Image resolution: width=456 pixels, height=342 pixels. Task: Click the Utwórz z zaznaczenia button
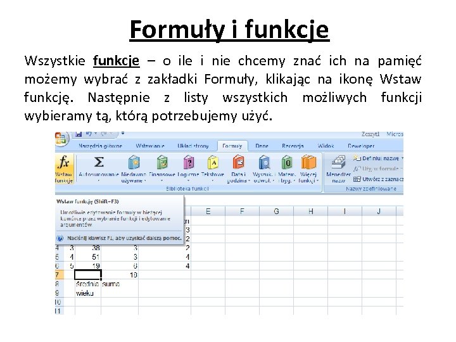378,179
